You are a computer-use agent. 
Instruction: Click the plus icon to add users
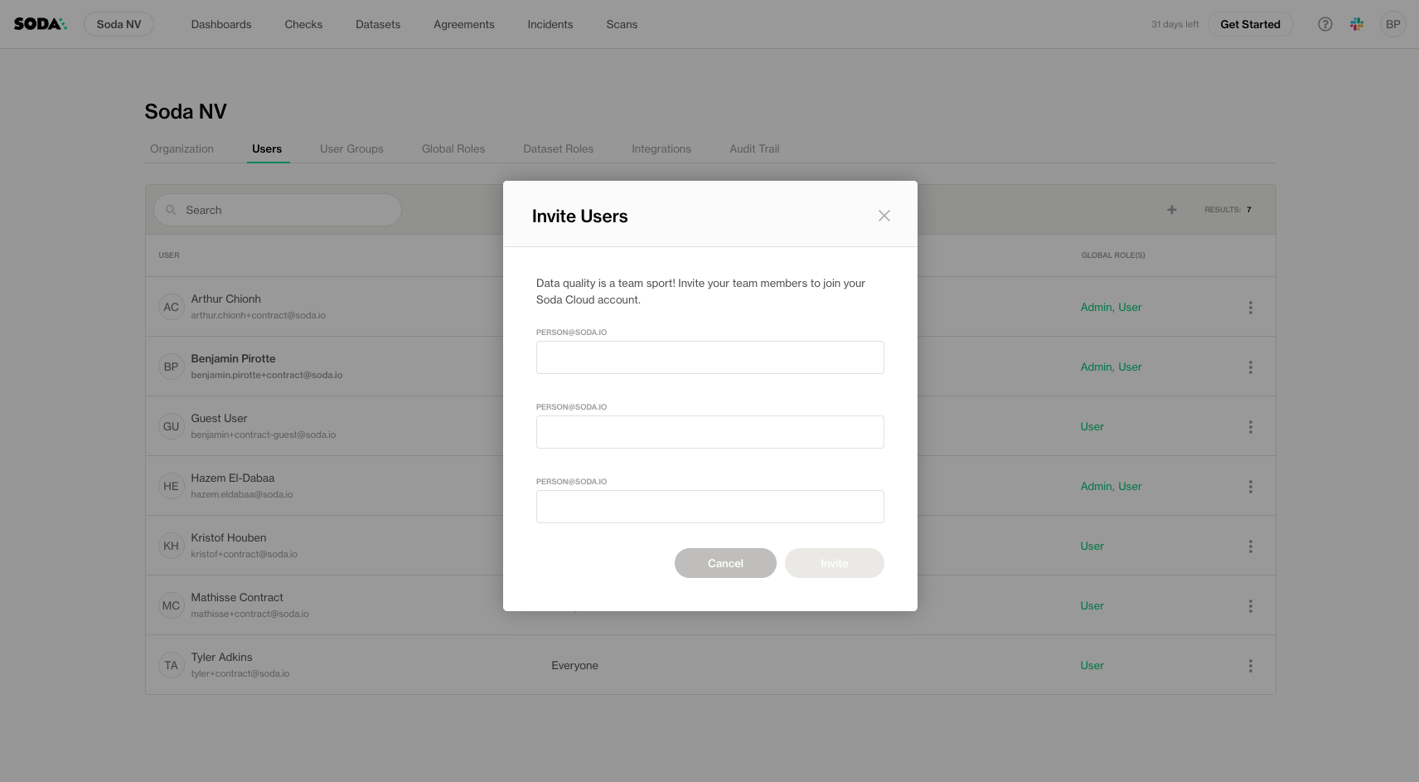[x=1171, y=210]
